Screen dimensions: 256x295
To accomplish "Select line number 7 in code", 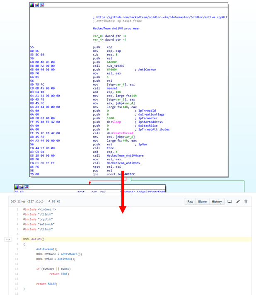I will 17,239.
